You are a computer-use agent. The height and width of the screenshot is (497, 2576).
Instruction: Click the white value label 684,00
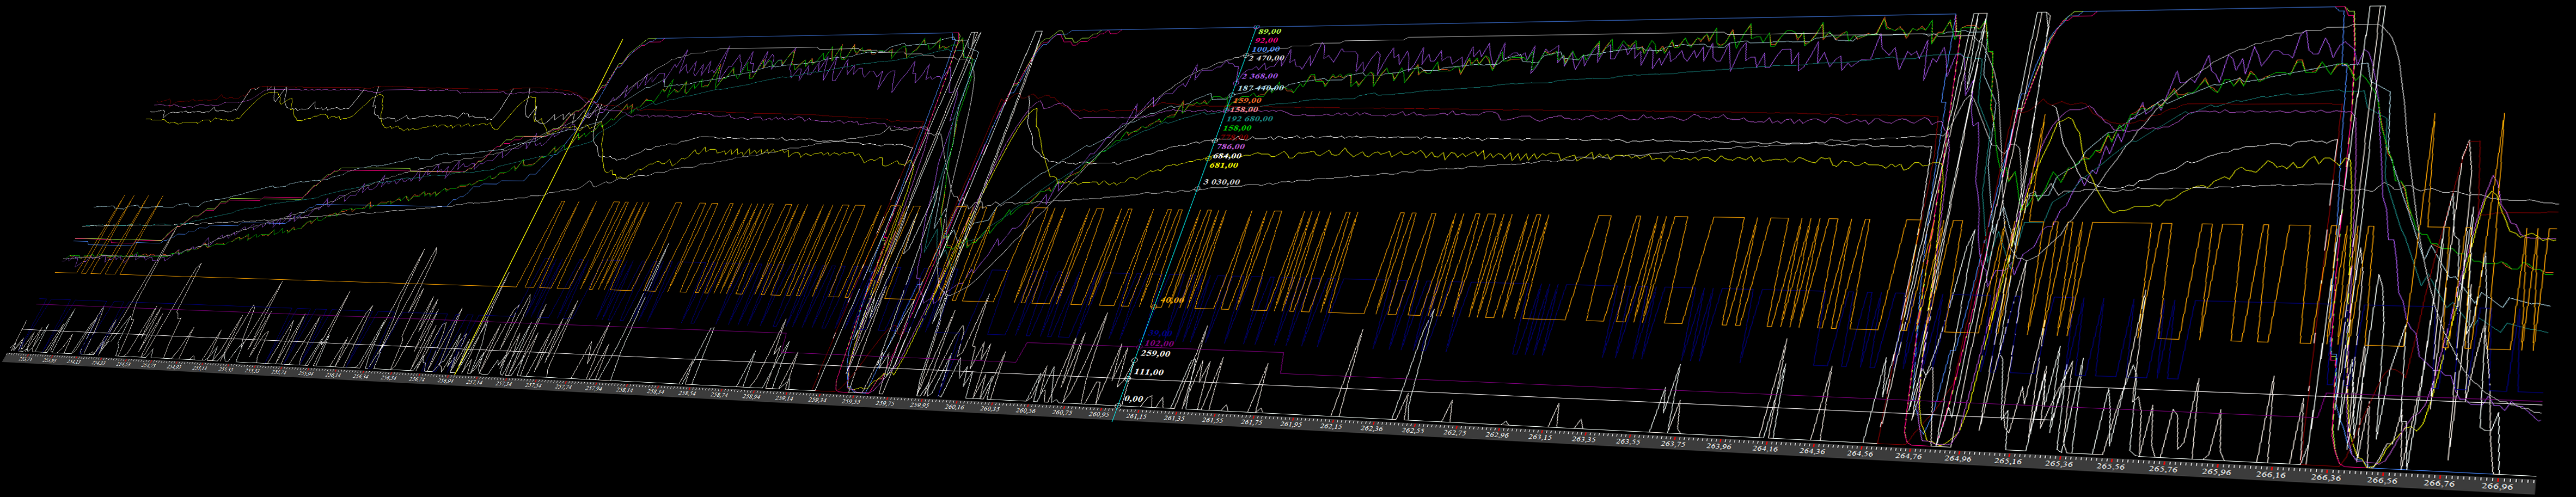[1227, 156]
